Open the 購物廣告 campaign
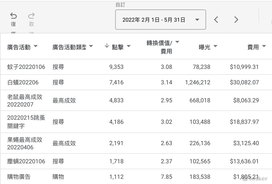 pos(19,177)
